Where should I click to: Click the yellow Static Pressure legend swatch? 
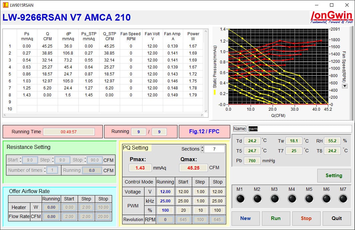215,92
